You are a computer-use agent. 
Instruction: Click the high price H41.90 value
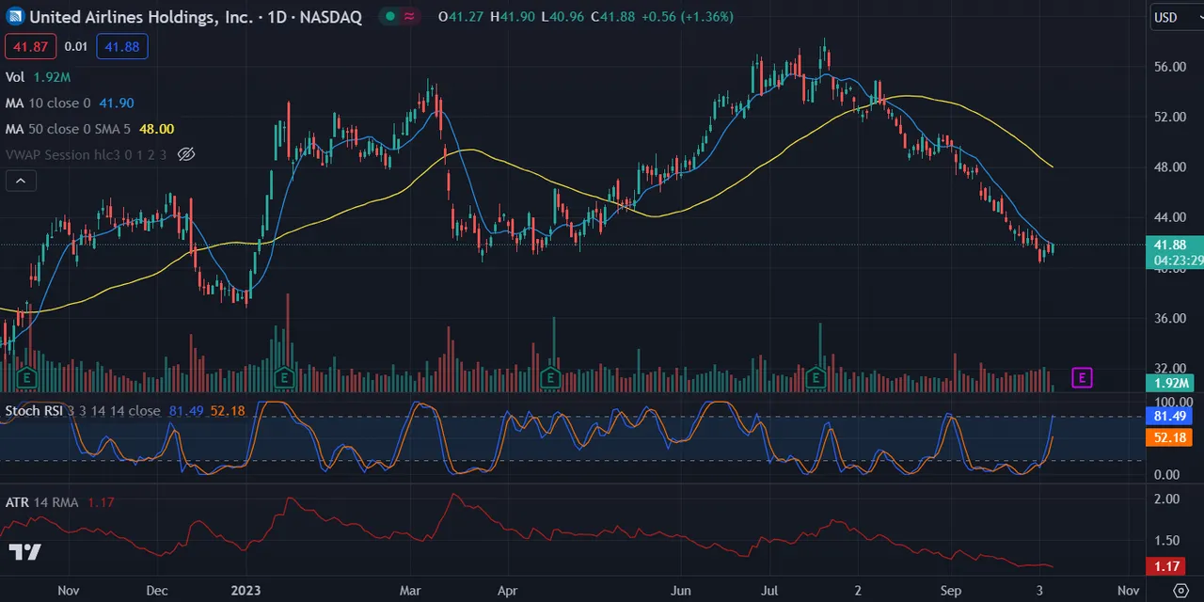point(511,17)
